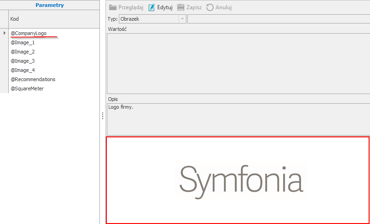Select the @Image_4 parameter row

[x=54, y=70]
